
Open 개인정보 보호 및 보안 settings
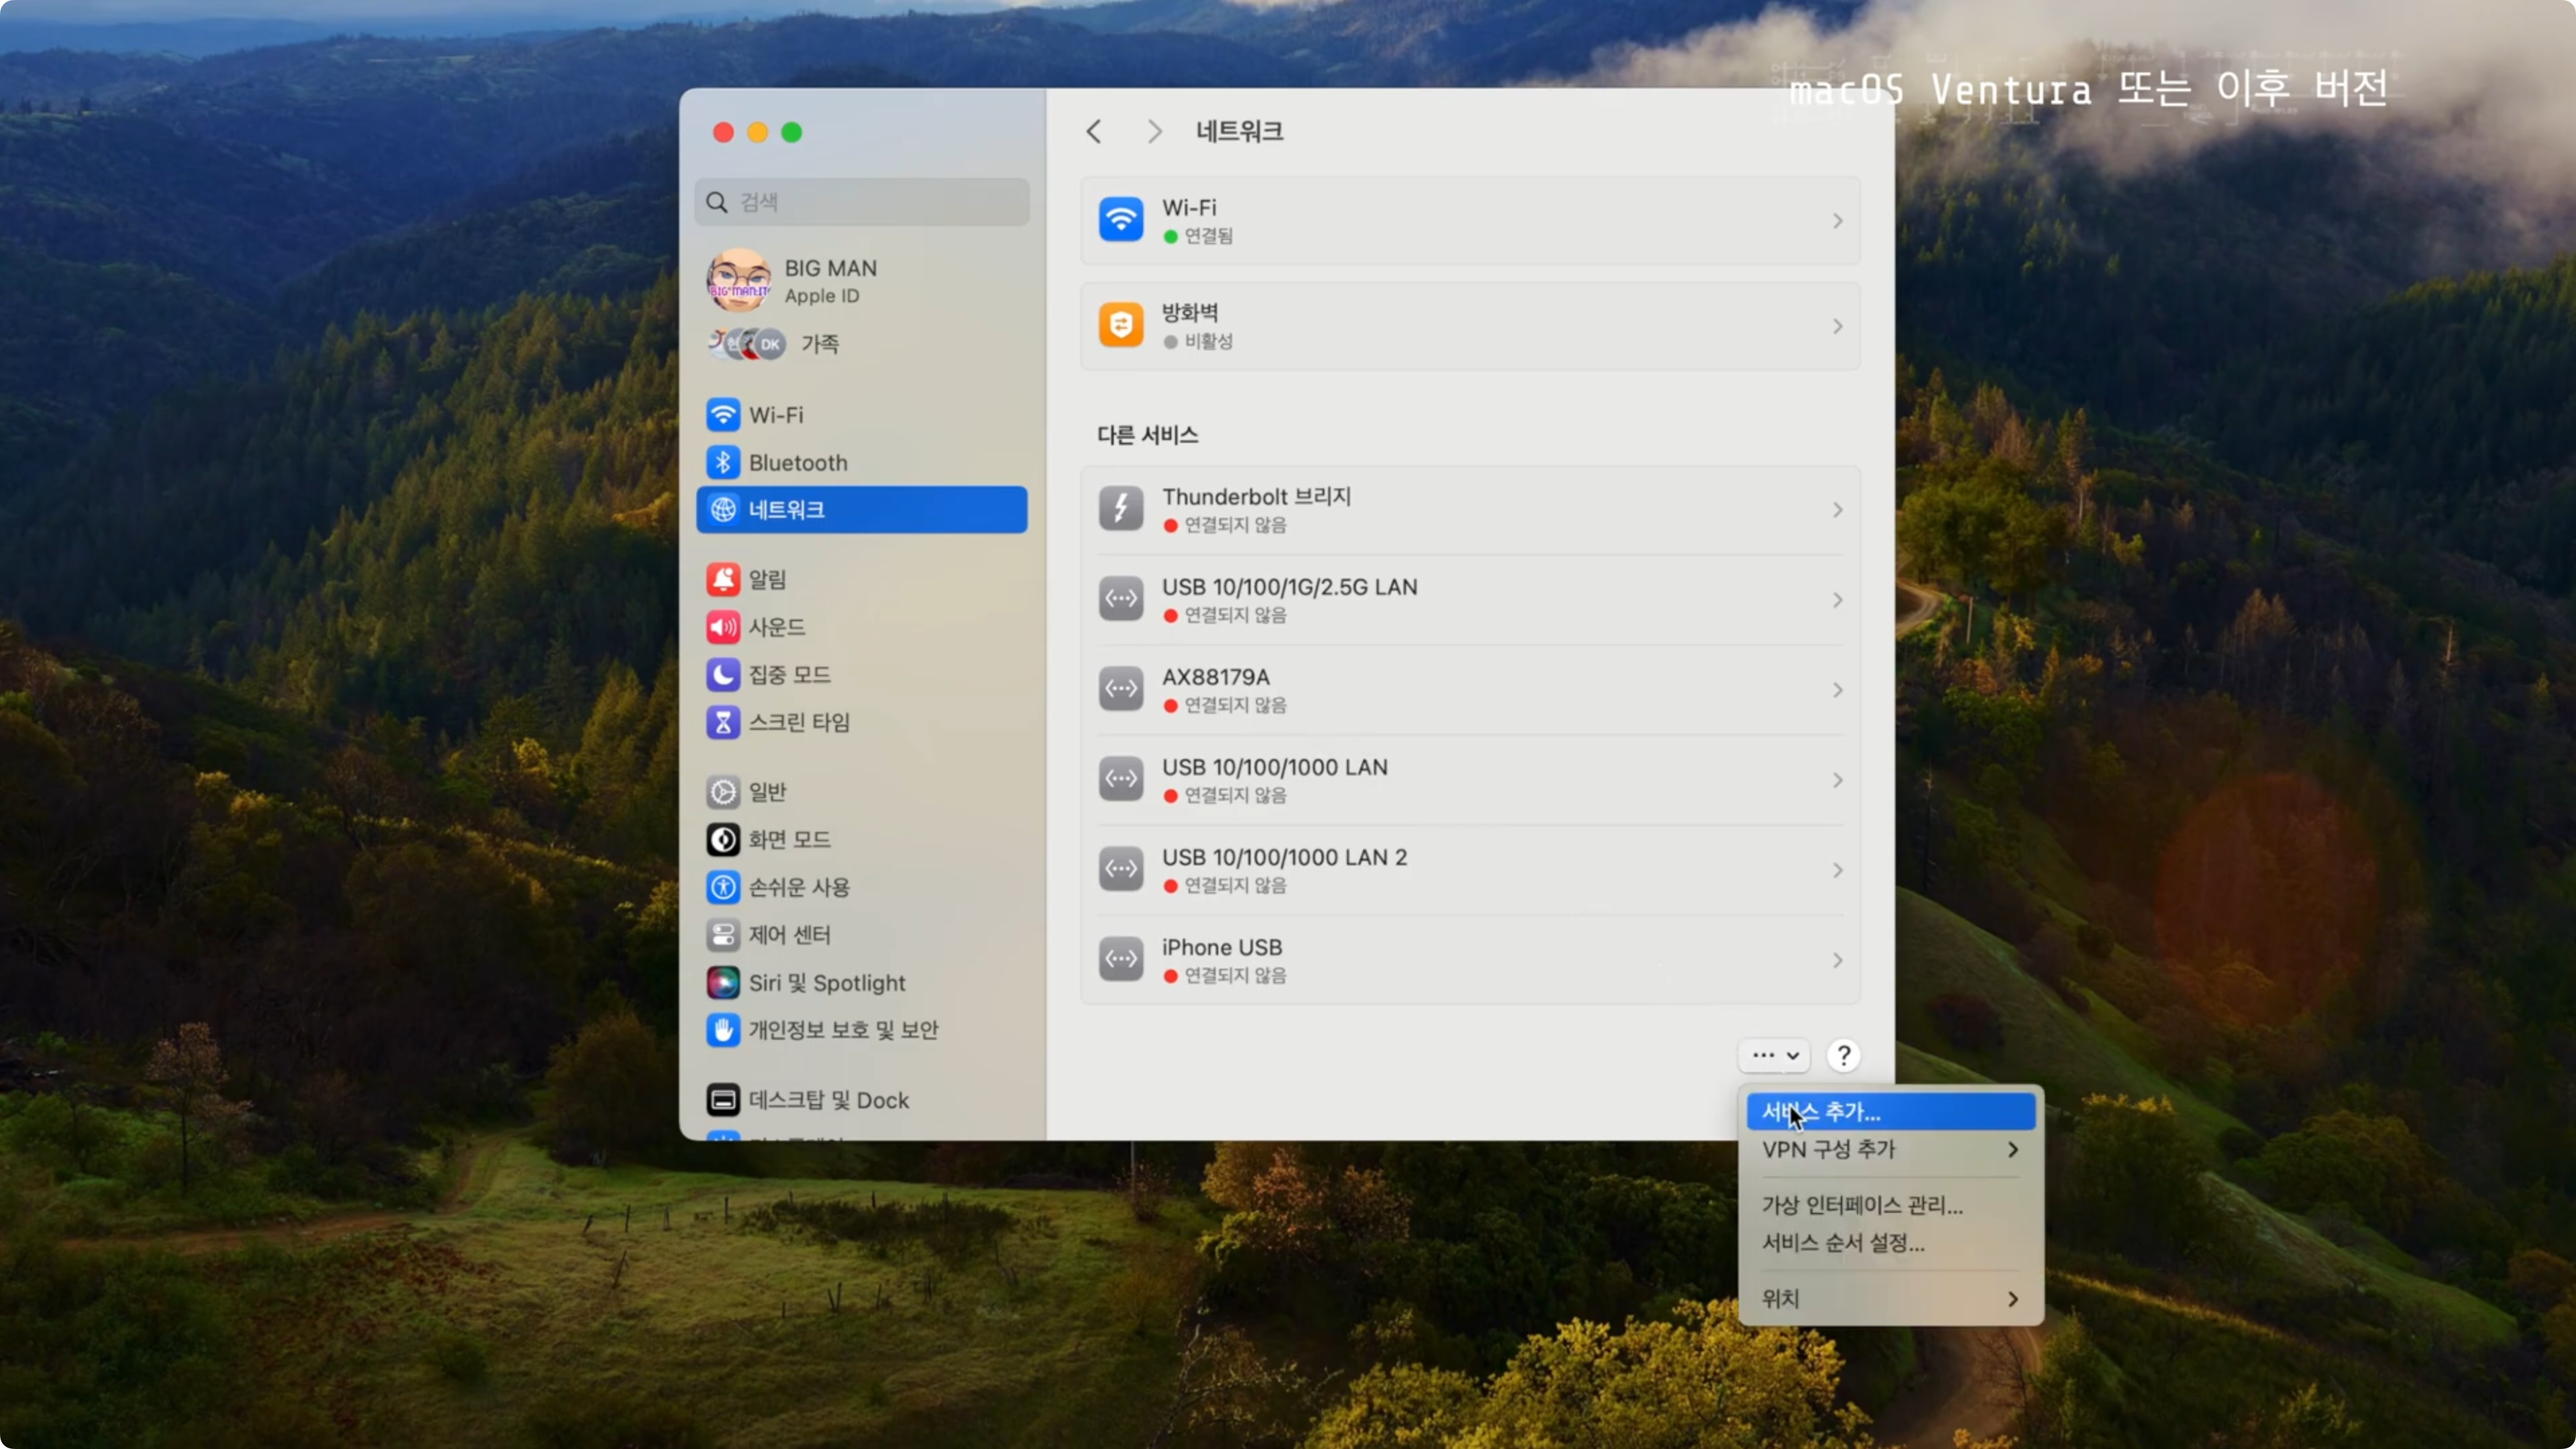pos(842,1029)
